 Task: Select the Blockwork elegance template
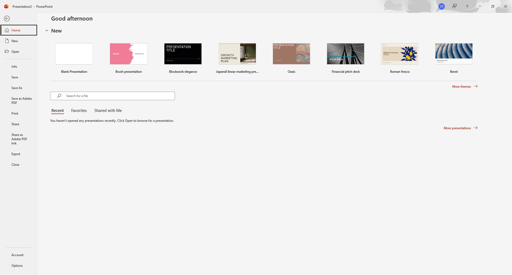[x=183, y=54]
